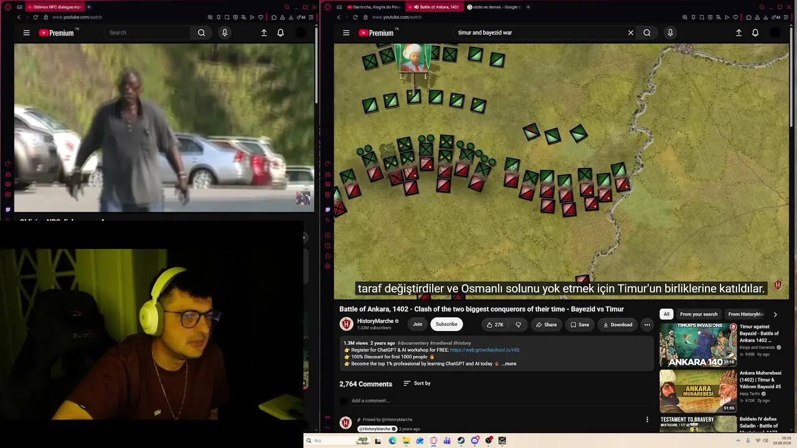Reload the page in left browser window
Screen dimensions: 797x448
[x=35, y=17]
